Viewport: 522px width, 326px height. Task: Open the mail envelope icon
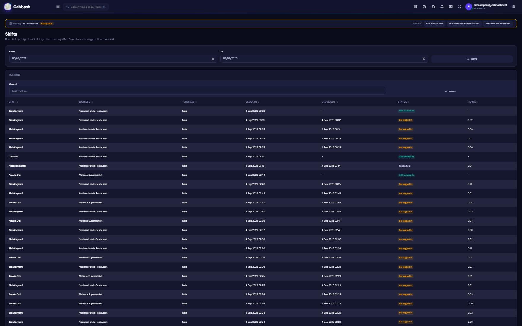click(x=451, y=7)
